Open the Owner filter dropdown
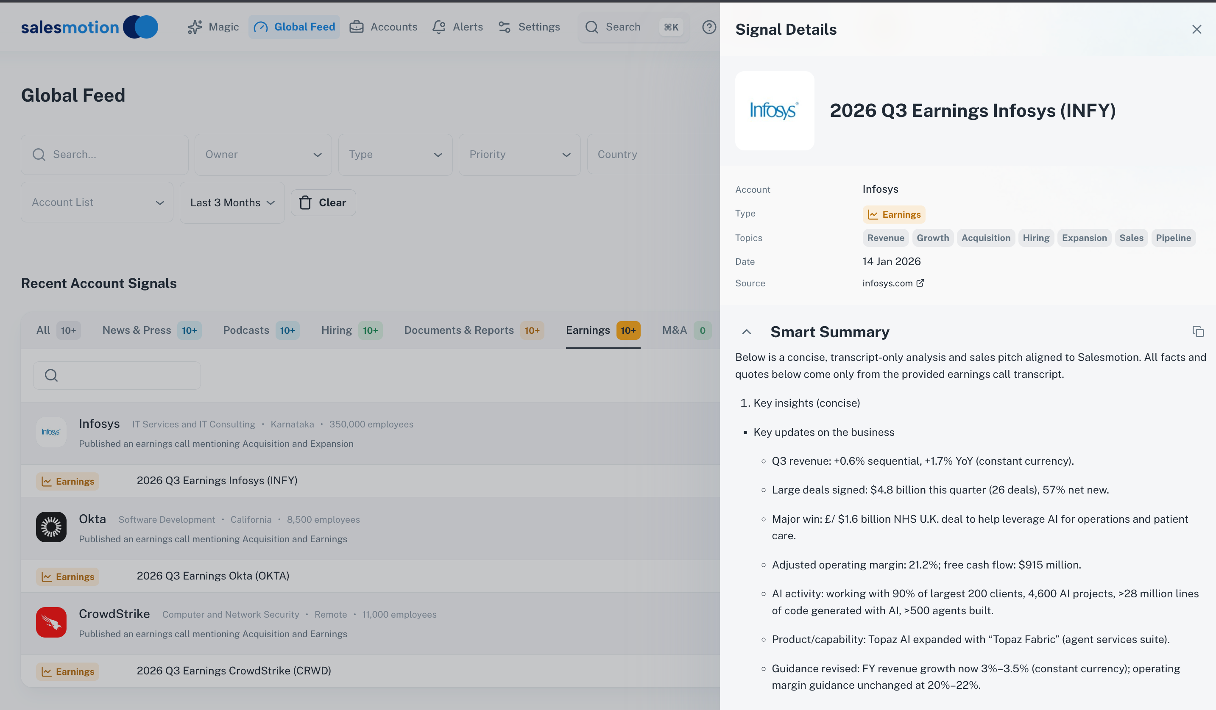This screenshot has height=710, width=1216. coord(263,155)
